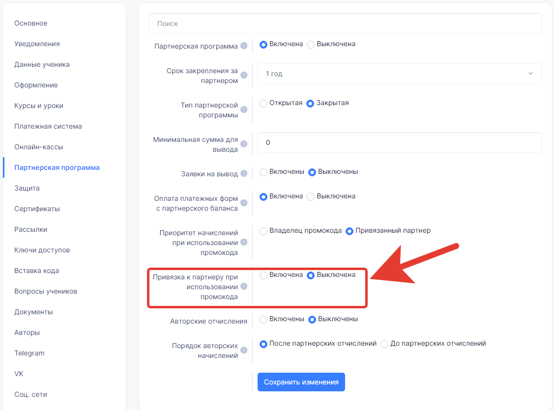Select Открытая partner program type

[263, 104]
